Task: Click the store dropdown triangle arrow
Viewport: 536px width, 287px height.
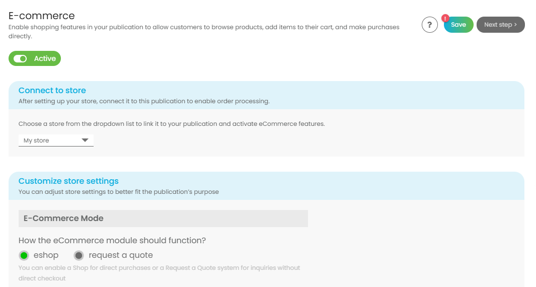Action: (85, 140)
